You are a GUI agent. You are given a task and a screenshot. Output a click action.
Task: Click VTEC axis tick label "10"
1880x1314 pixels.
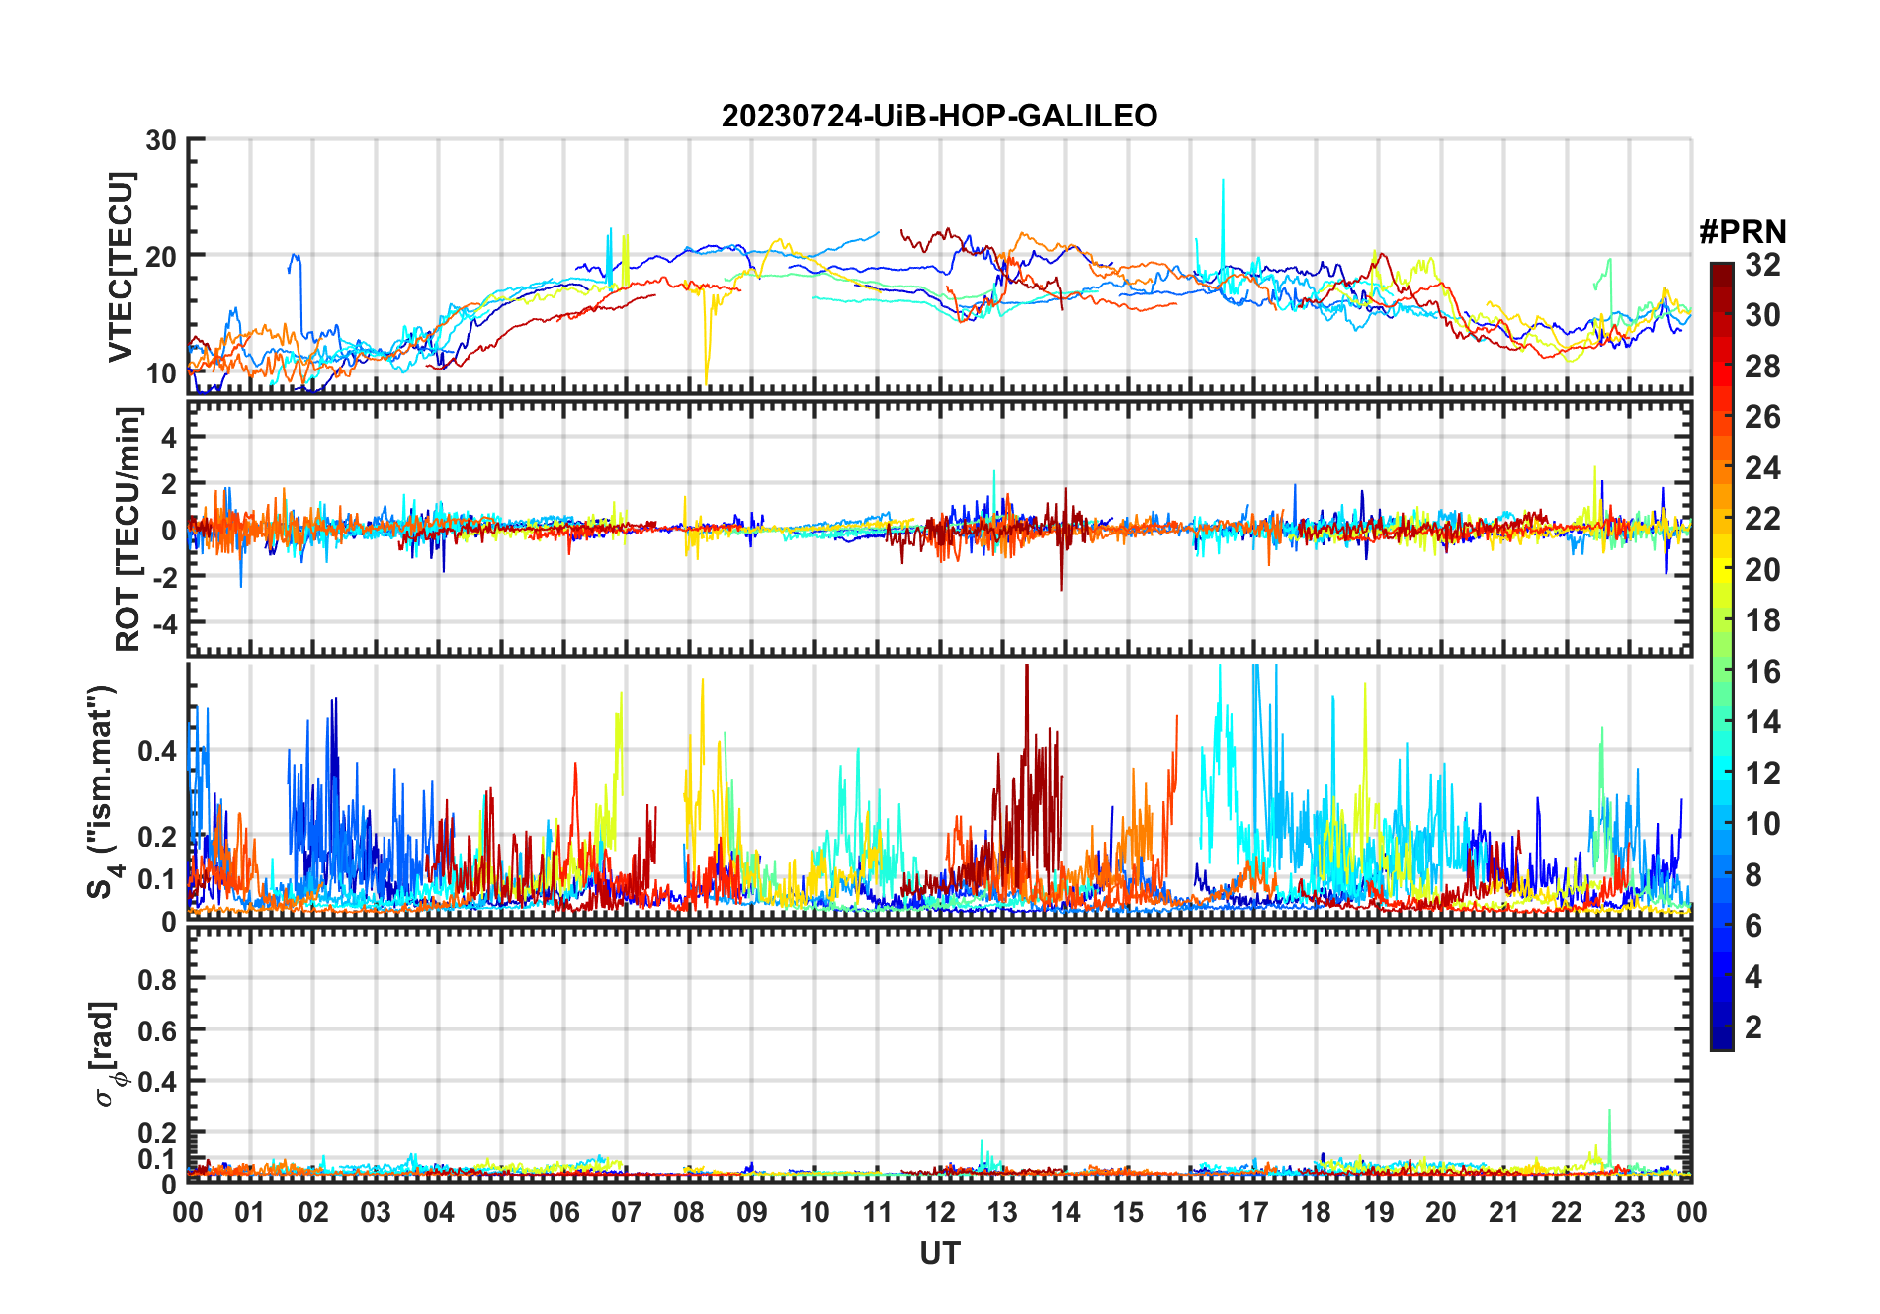[x=161, y=373]
